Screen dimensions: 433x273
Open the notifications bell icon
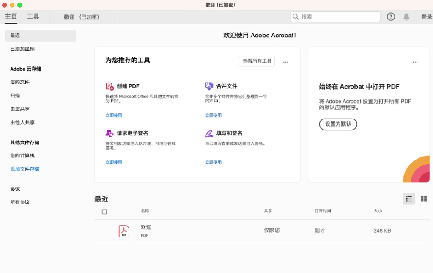(x=406, y=17)
